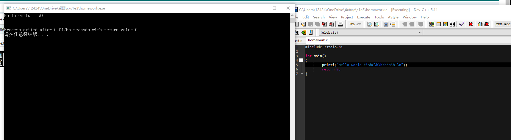Click the blue bookmark toggle icon
The width and height of the screenshot is (511, 140).
(x=311, y=32)
